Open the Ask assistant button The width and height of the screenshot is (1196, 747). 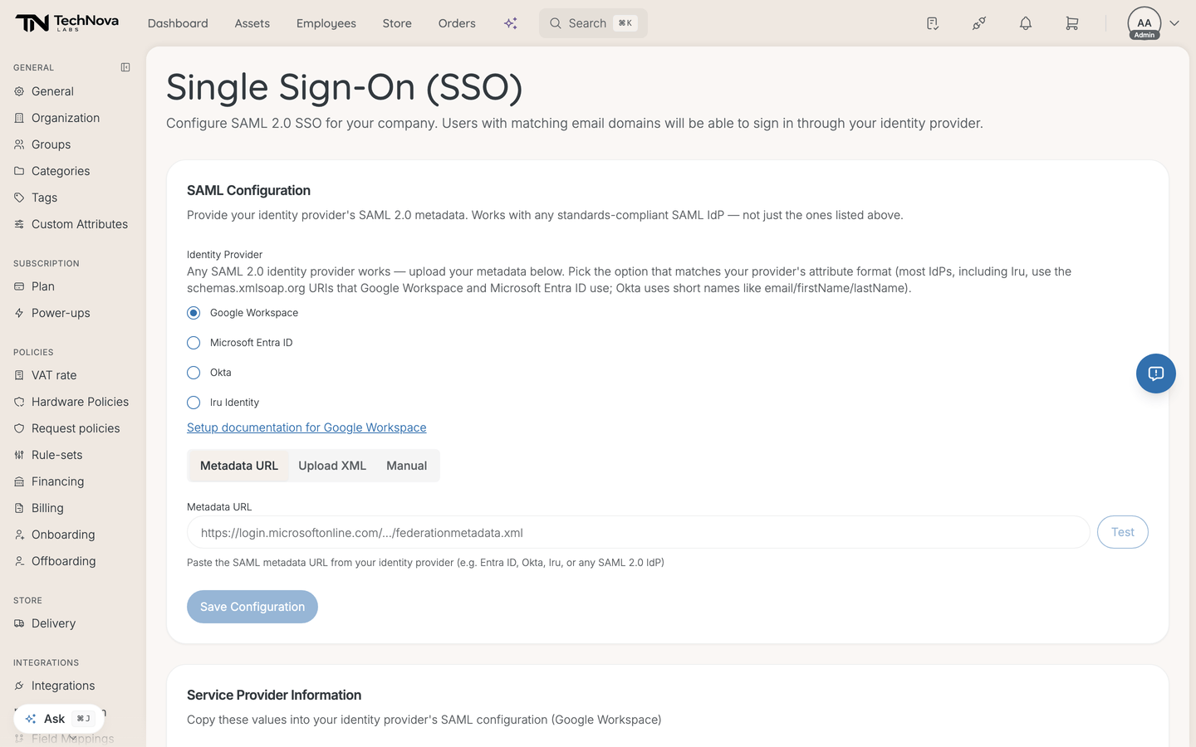pos(59,719)
